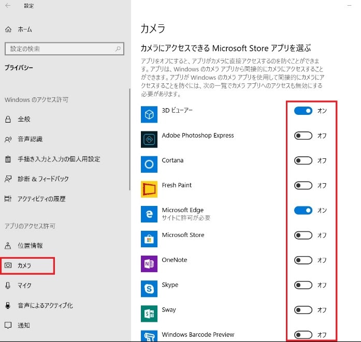Enable Skype camera access toggle
The image size is (361, 342).
[x=303, y=285]
